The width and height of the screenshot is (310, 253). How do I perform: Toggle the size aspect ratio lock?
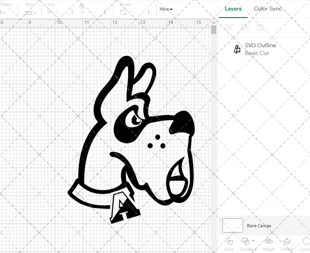pyautogui.click(x=81, y=6)
